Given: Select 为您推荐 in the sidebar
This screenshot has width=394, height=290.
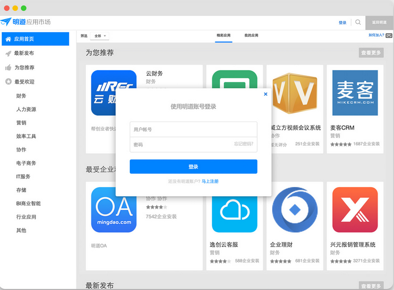Looking at the screenshot, I should pyautogui.click(x=24, y=67).
